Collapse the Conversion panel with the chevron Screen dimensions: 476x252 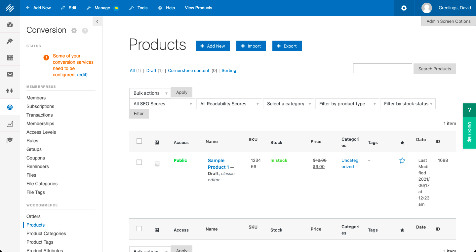pyautogui.click(x=97, y=21)
